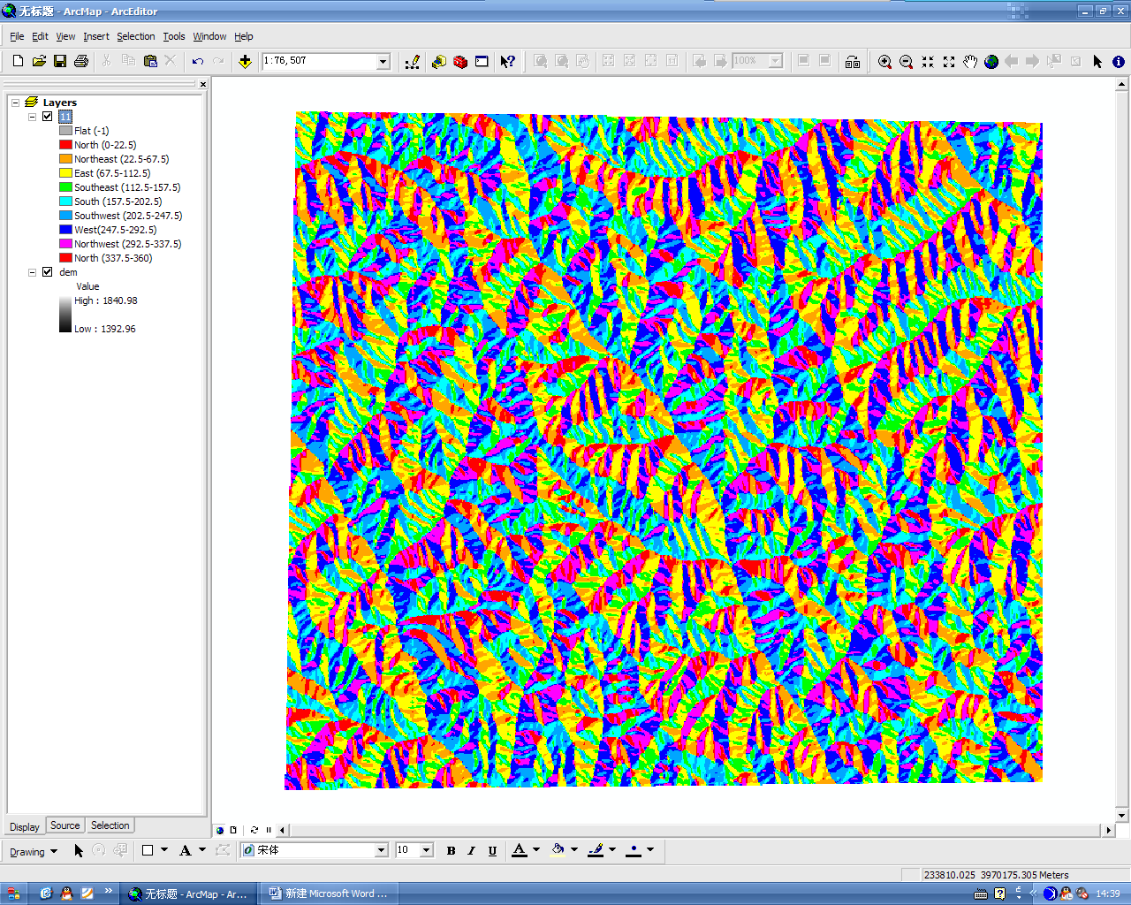Image resolution: width=1131 pixels, height=905 pixels.
Task: Open the Edit menu
Action: coord(40,36)
